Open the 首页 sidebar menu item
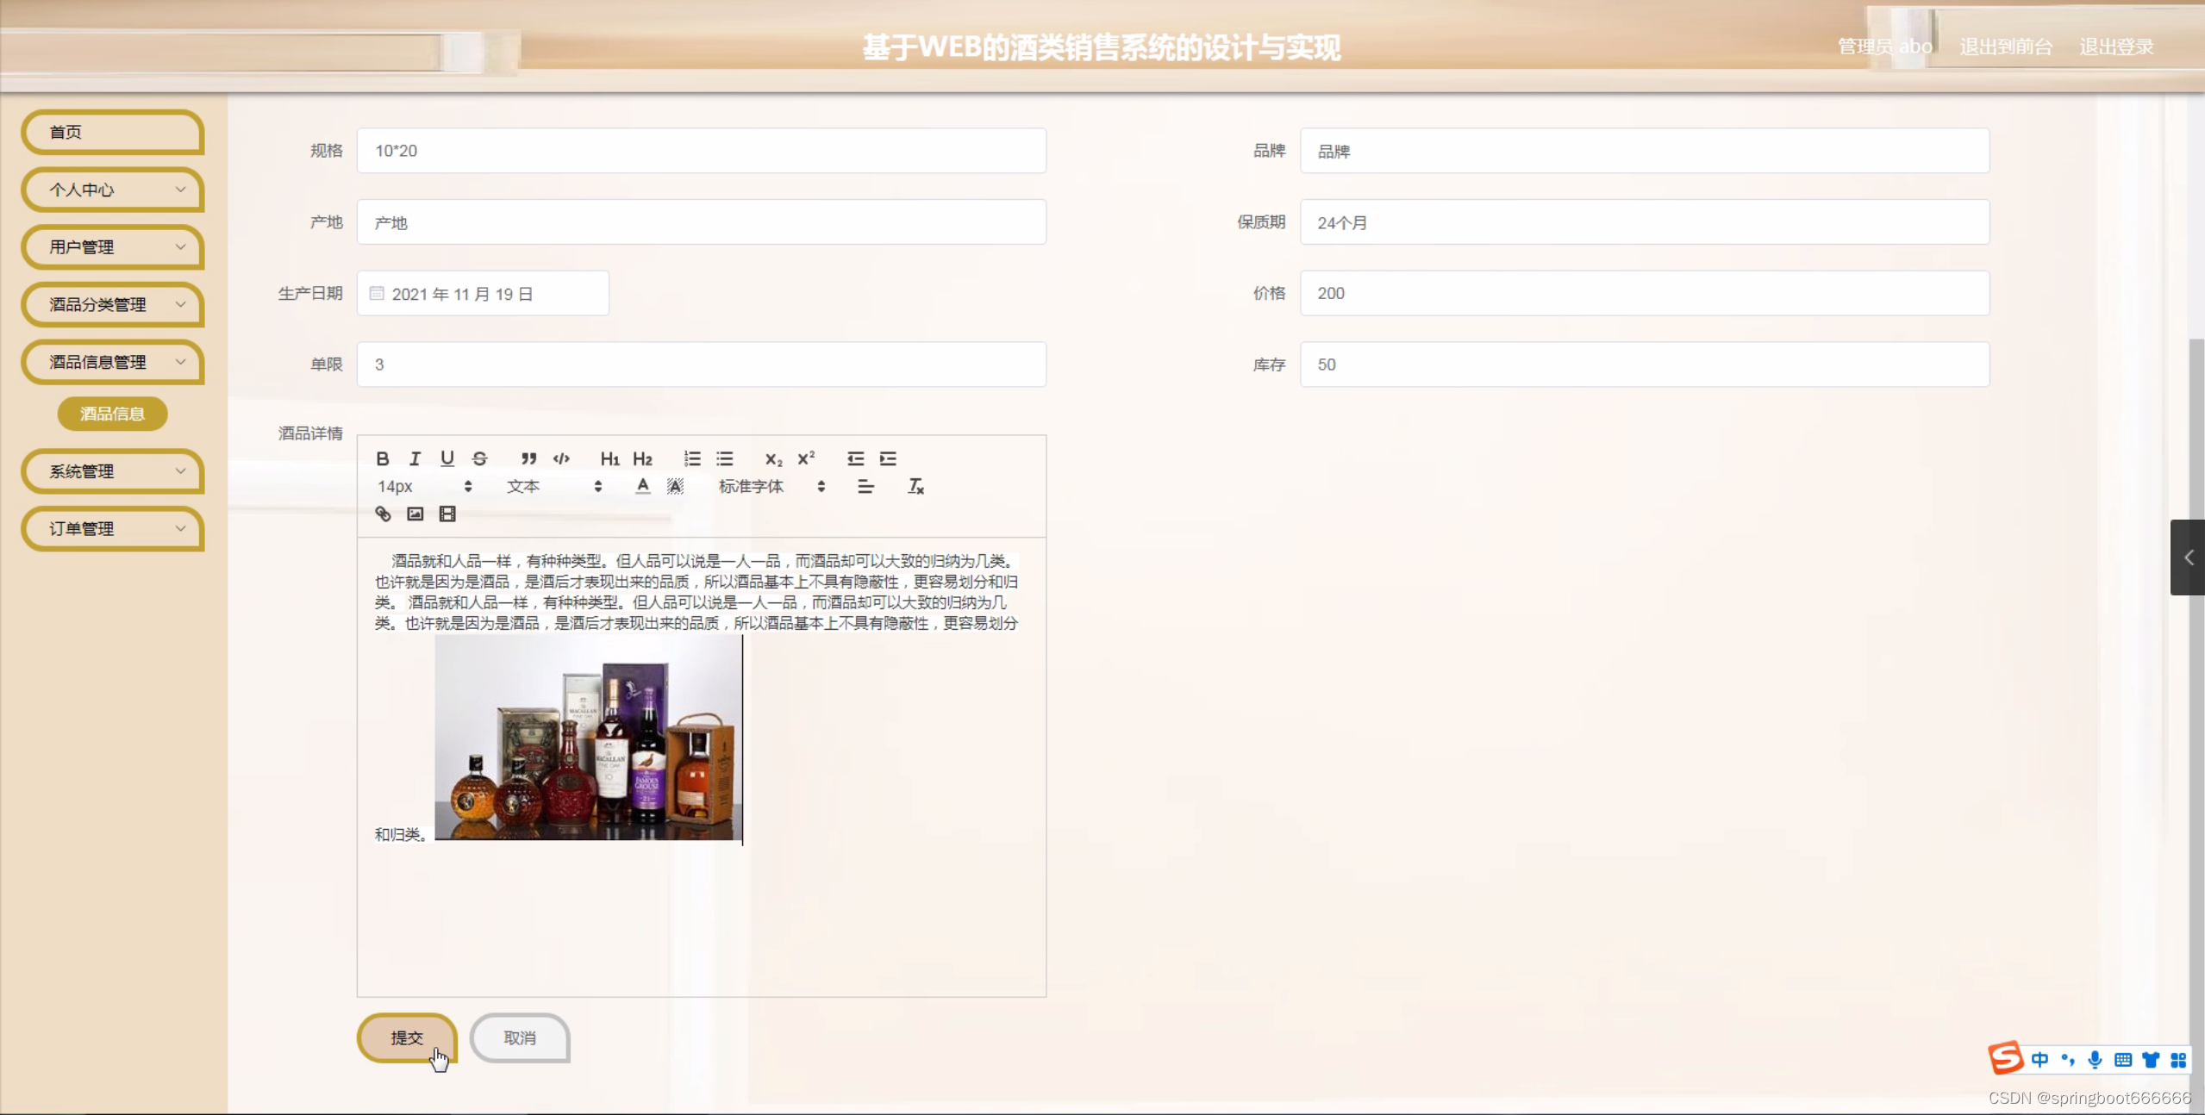This screenshot has width=2205, height=1115. click(112, 132)
